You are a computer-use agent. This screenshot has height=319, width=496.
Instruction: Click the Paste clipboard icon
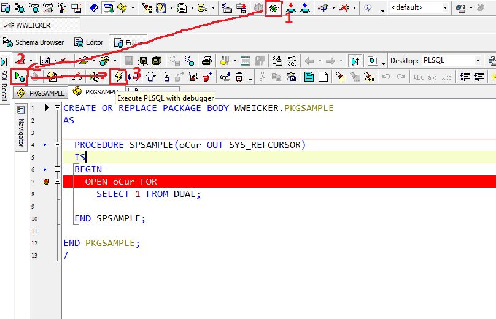(x=291, y=77)
